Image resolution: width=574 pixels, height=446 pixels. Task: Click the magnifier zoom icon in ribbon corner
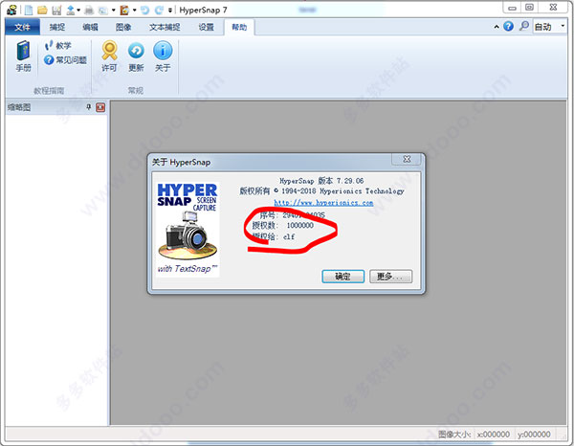[524, 26]
